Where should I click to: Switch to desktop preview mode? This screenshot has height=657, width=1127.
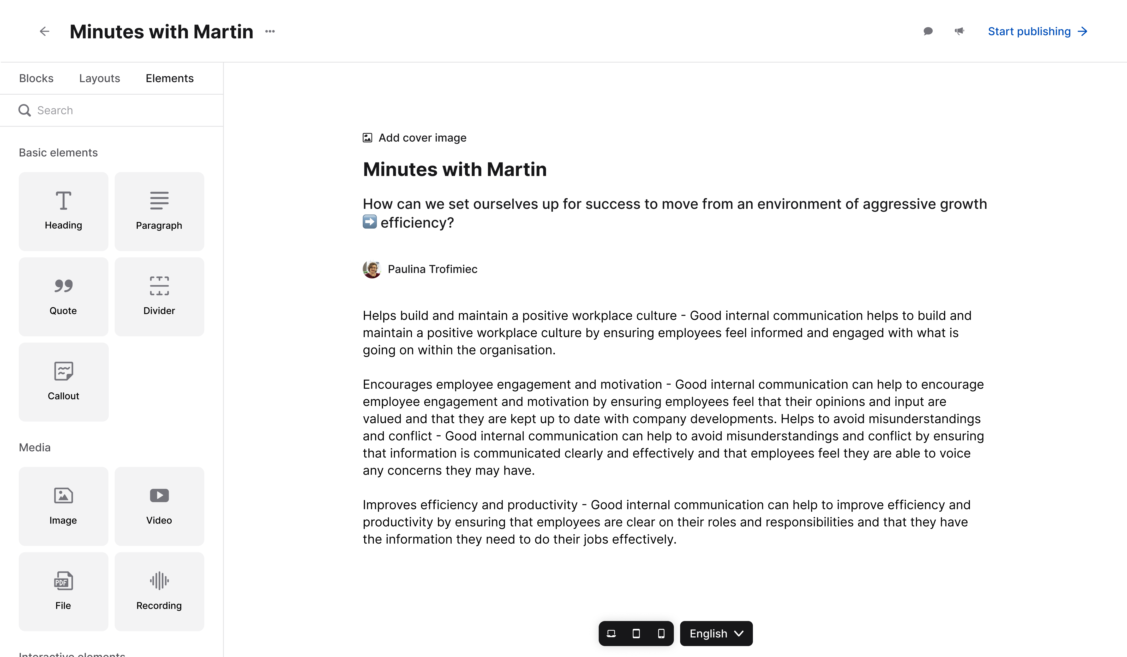(611, 633)
